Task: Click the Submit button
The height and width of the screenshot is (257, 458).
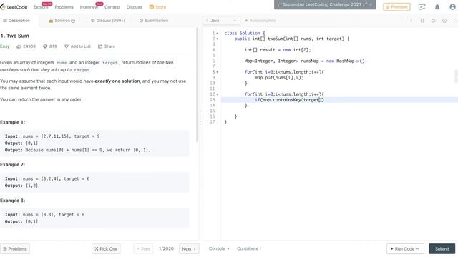Action: (442, 249)
